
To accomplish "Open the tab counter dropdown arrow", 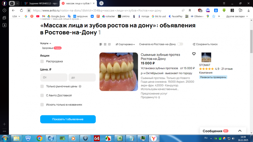I will 17,3.
